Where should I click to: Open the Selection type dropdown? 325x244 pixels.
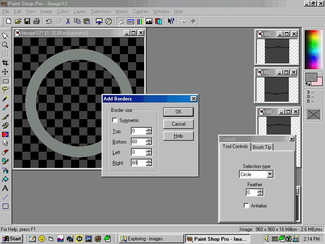tap(270, 174)
